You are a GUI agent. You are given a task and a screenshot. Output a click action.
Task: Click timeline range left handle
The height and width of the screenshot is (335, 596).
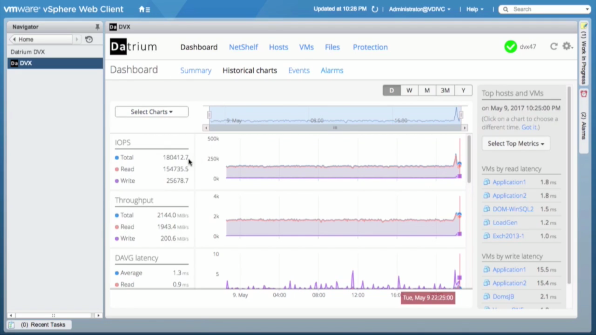(x=209, y=115)
